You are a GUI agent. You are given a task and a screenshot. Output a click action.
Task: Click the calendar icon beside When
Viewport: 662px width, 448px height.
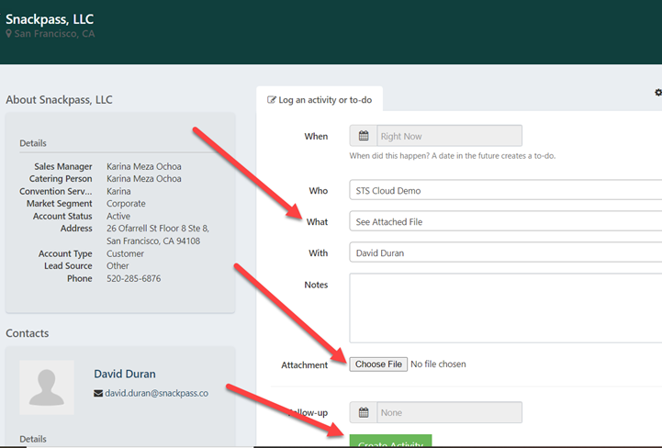coord(364,136)
